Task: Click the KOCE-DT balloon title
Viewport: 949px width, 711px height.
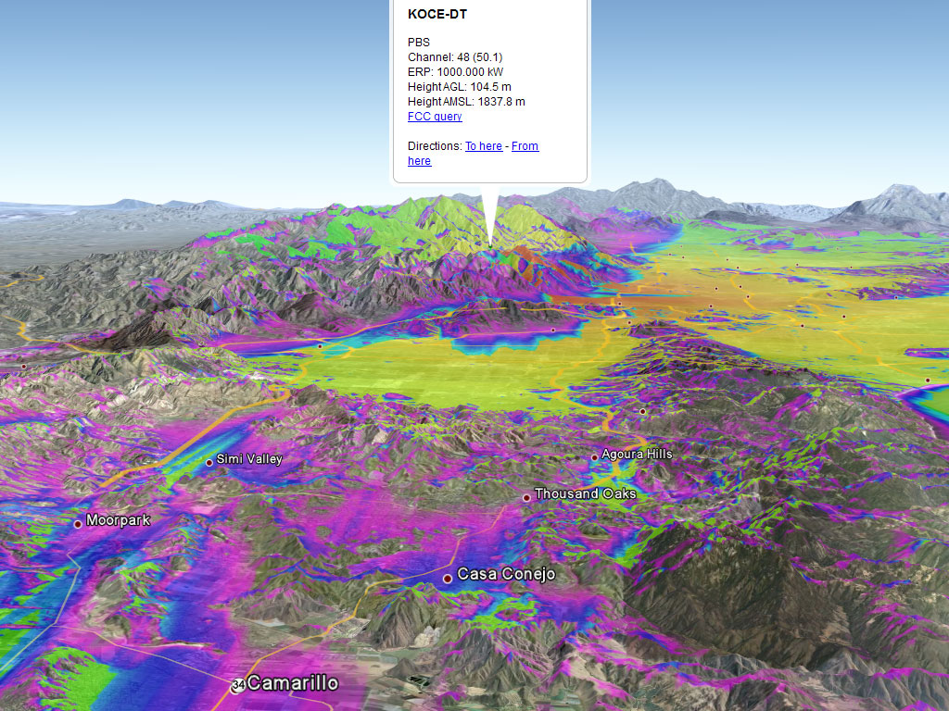Action: (x=437, y=15)
